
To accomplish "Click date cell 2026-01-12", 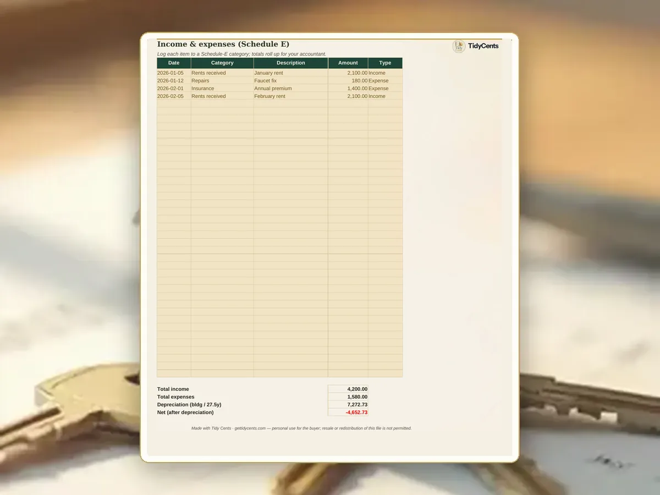I will coord(174,81).
